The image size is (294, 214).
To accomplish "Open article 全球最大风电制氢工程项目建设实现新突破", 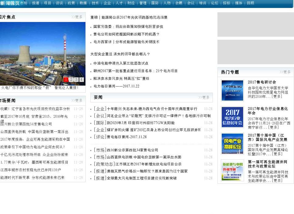I will (142, 178).
